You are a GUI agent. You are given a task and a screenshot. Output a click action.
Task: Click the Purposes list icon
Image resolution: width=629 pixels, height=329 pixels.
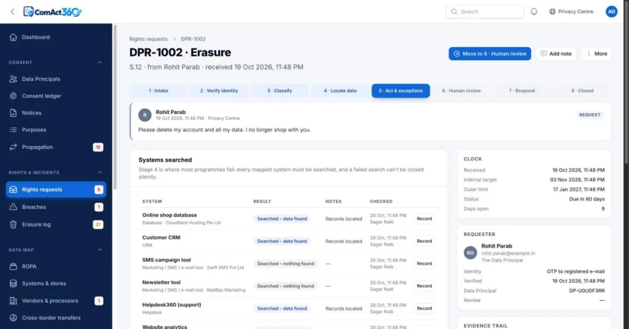click(14, 130)
